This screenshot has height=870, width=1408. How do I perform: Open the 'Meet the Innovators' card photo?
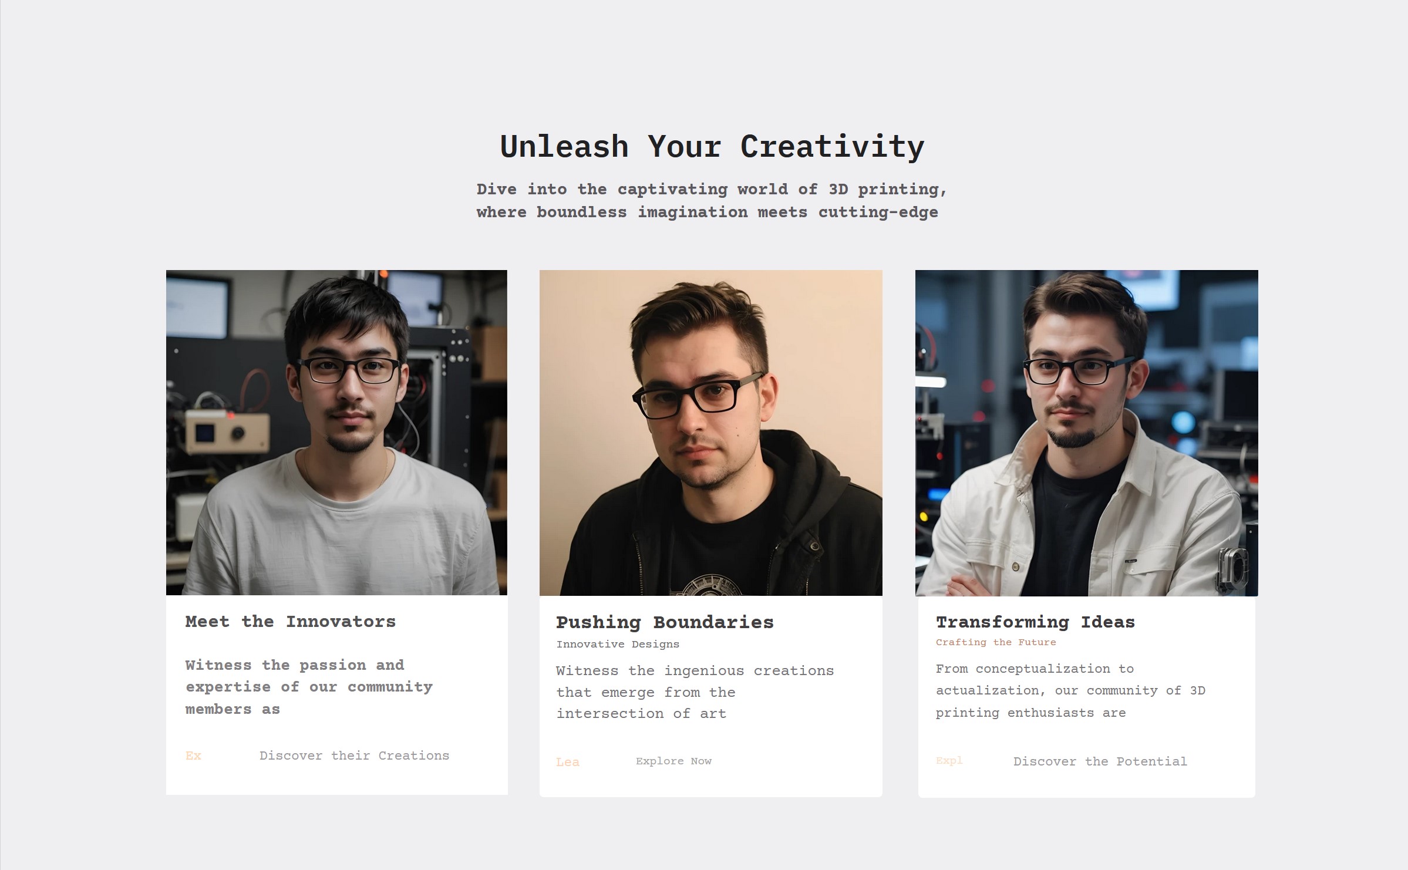336,433
